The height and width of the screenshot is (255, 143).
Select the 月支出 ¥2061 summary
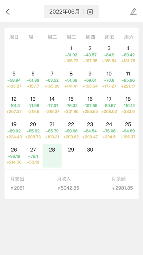click(x=18, y=184)
